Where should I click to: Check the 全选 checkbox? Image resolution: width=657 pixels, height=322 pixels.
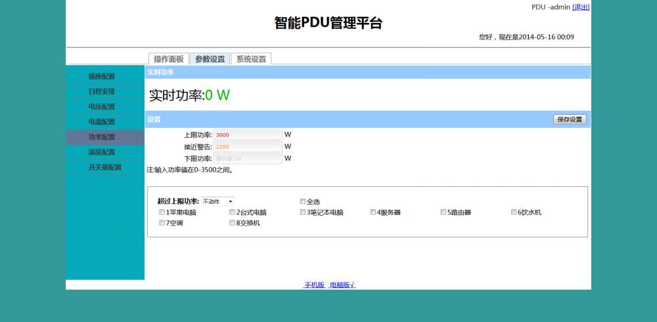[x=303, y=201]
